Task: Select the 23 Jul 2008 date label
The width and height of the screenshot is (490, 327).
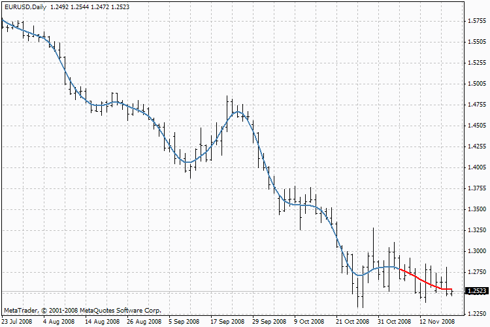Action: [x=16, y=321]
